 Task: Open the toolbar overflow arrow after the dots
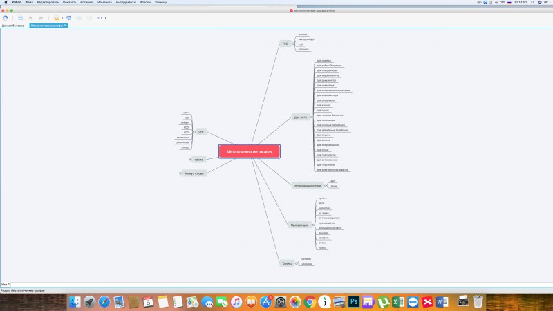click(106, 18)
